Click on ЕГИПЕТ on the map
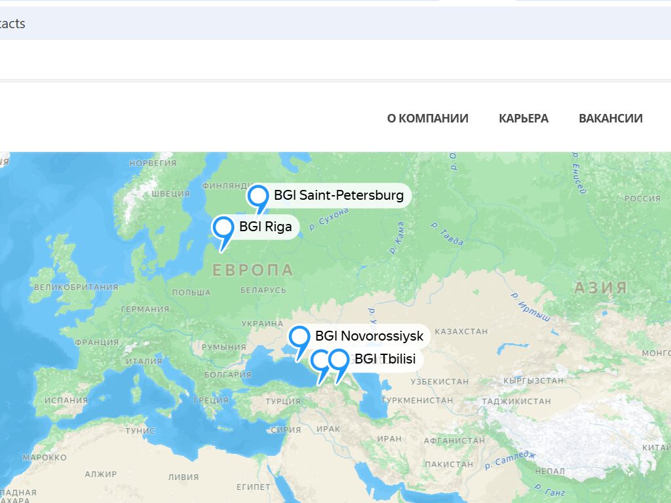The width and height of the screenshot is (671, 503). [254, 487]
